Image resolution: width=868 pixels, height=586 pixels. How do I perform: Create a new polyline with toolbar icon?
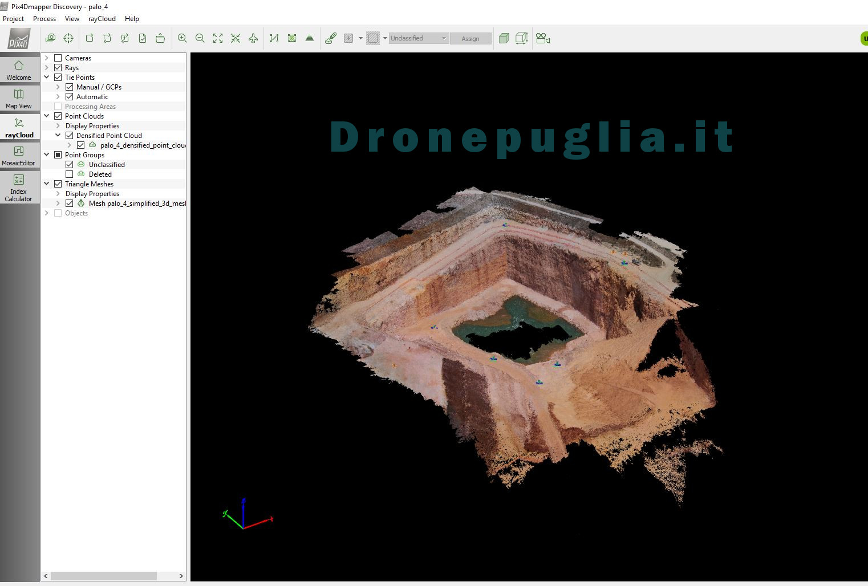point(274,38)
